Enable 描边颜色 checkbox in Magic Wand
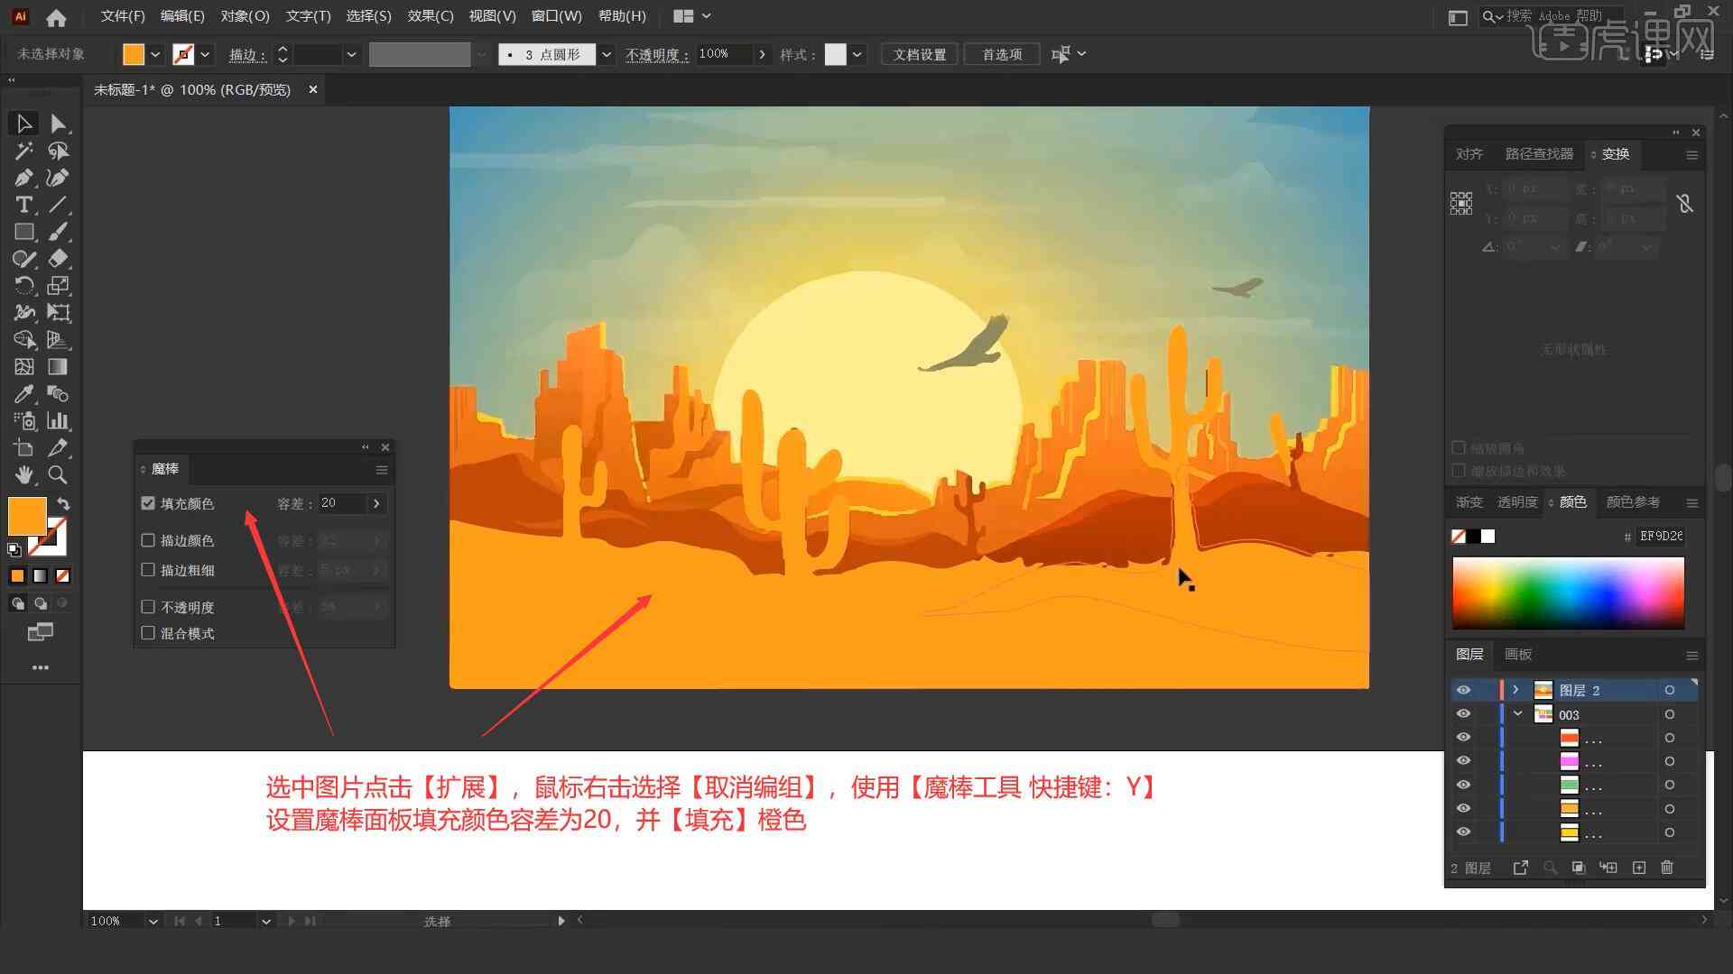 (x=148, y=540)
